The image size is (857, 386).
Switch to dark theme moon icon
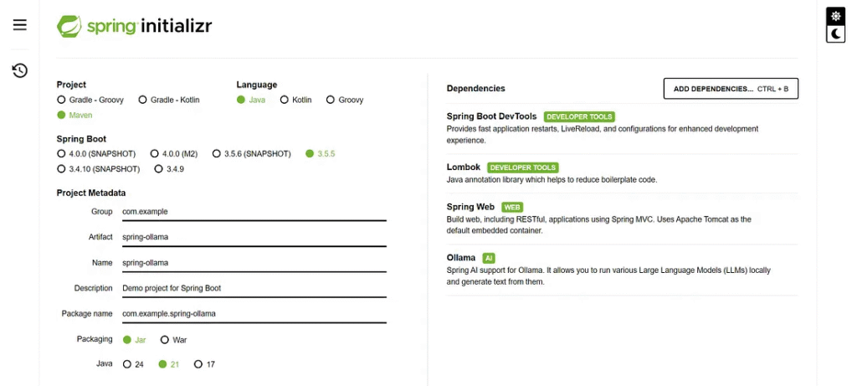coord(835,34)
